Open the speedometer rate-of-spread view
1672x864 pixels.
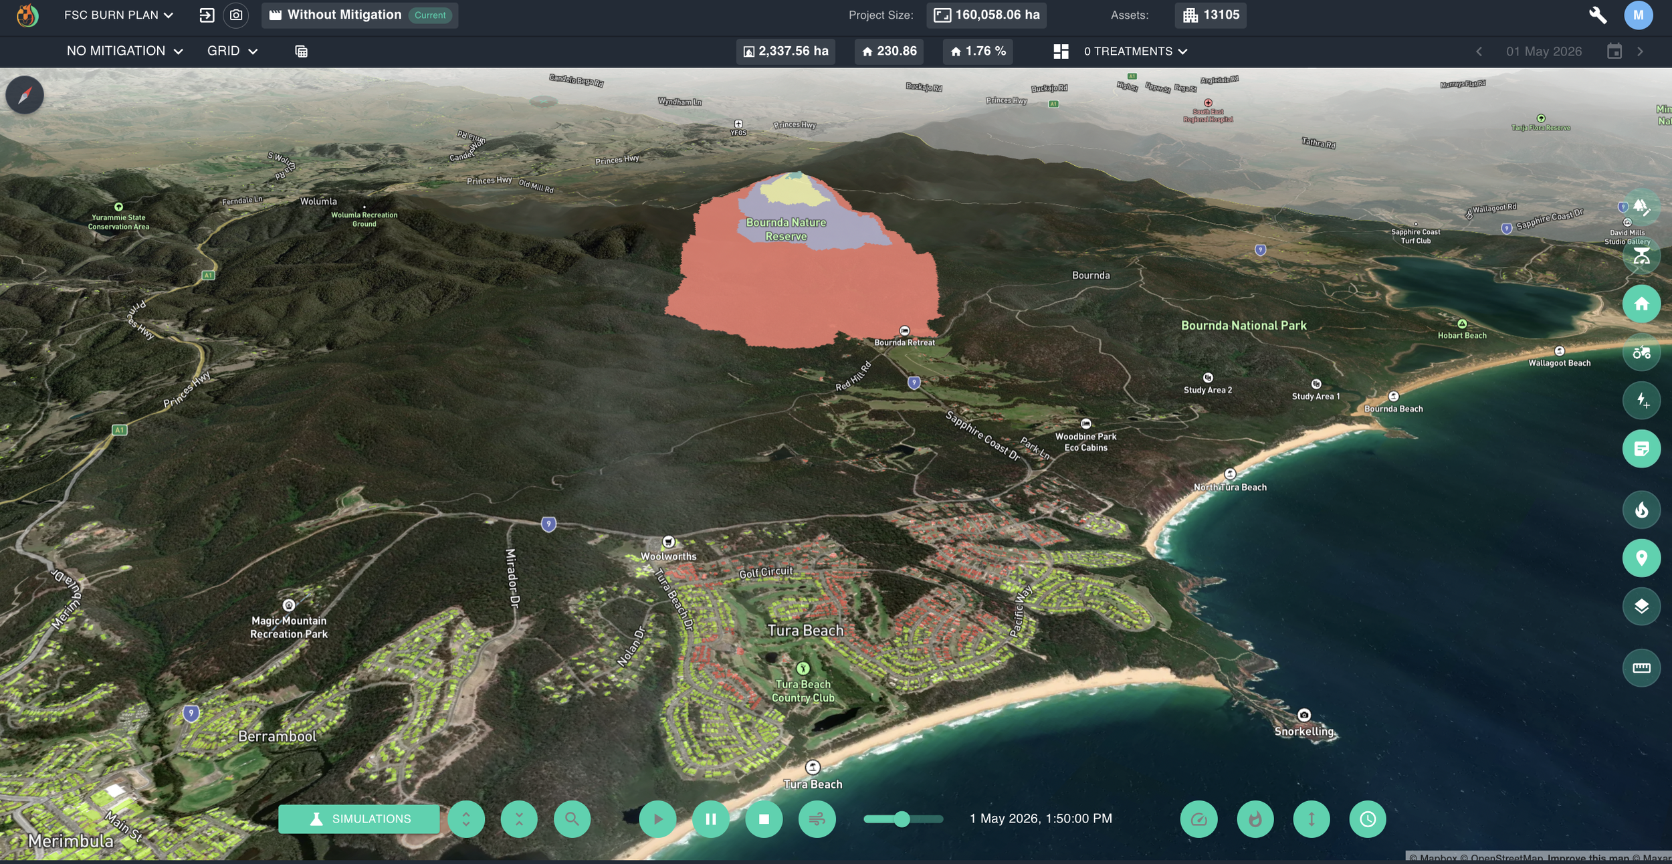pos(1198,819)
